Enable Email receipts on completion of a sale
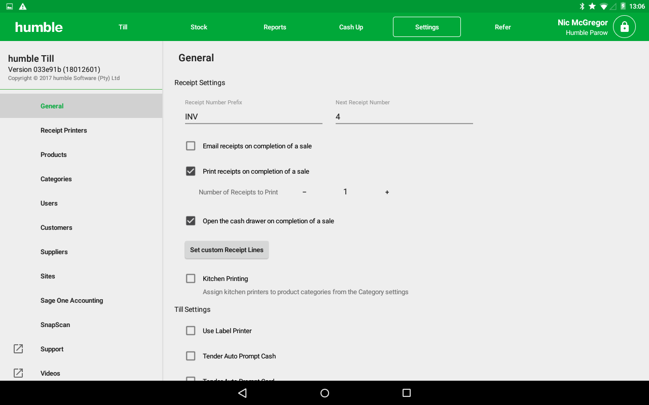Viewport: 649px width, 405px height. (191, 146)
